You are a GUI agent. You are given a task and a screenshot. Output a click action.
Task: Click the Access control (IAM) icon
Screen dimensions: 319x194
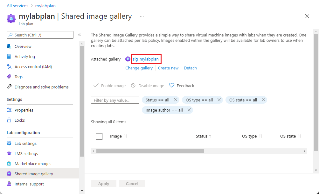point(9,67)
